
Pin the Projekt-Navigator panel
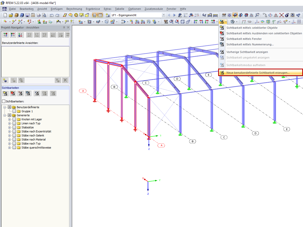click(64, 27)
